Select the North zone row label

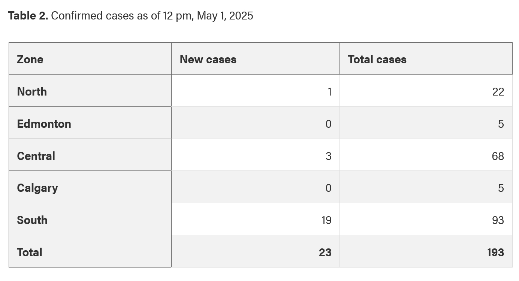tap(32, 91)
